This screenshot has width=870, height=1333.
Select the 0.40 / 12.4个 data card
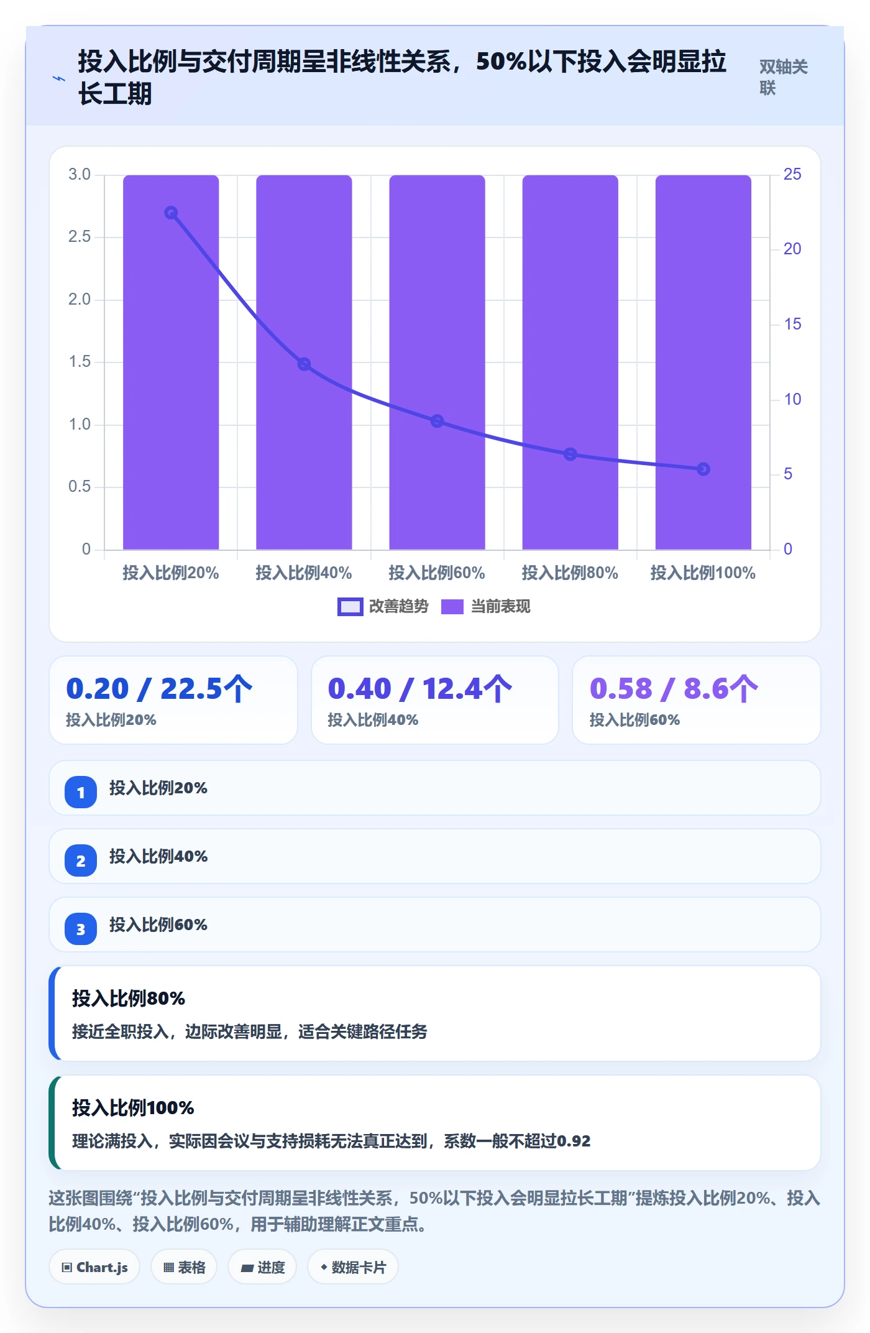point(435,700)
